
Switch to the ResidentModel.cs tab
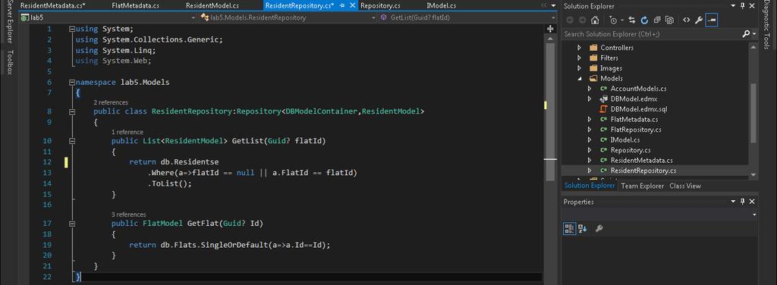click(212, 5)
